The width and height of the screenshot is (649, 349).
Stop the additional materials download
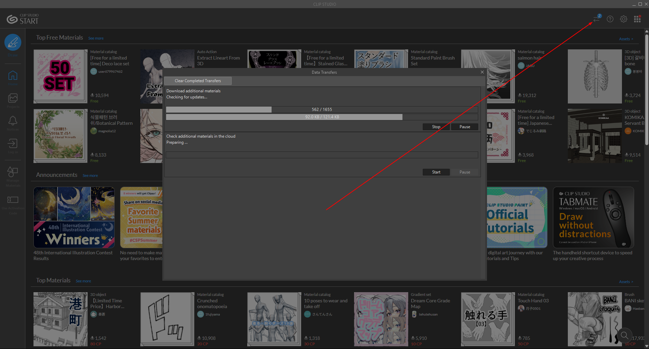tap(436, 127)
